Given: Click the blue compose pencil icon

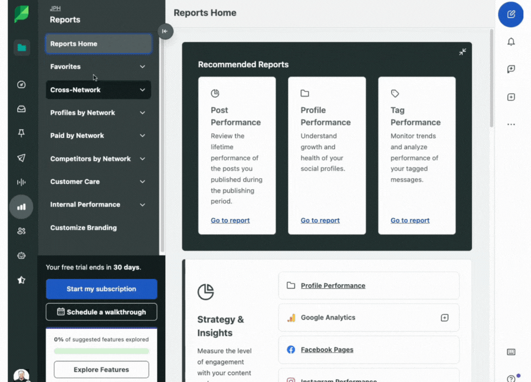Looking at the screenshot, I should 511,15.
